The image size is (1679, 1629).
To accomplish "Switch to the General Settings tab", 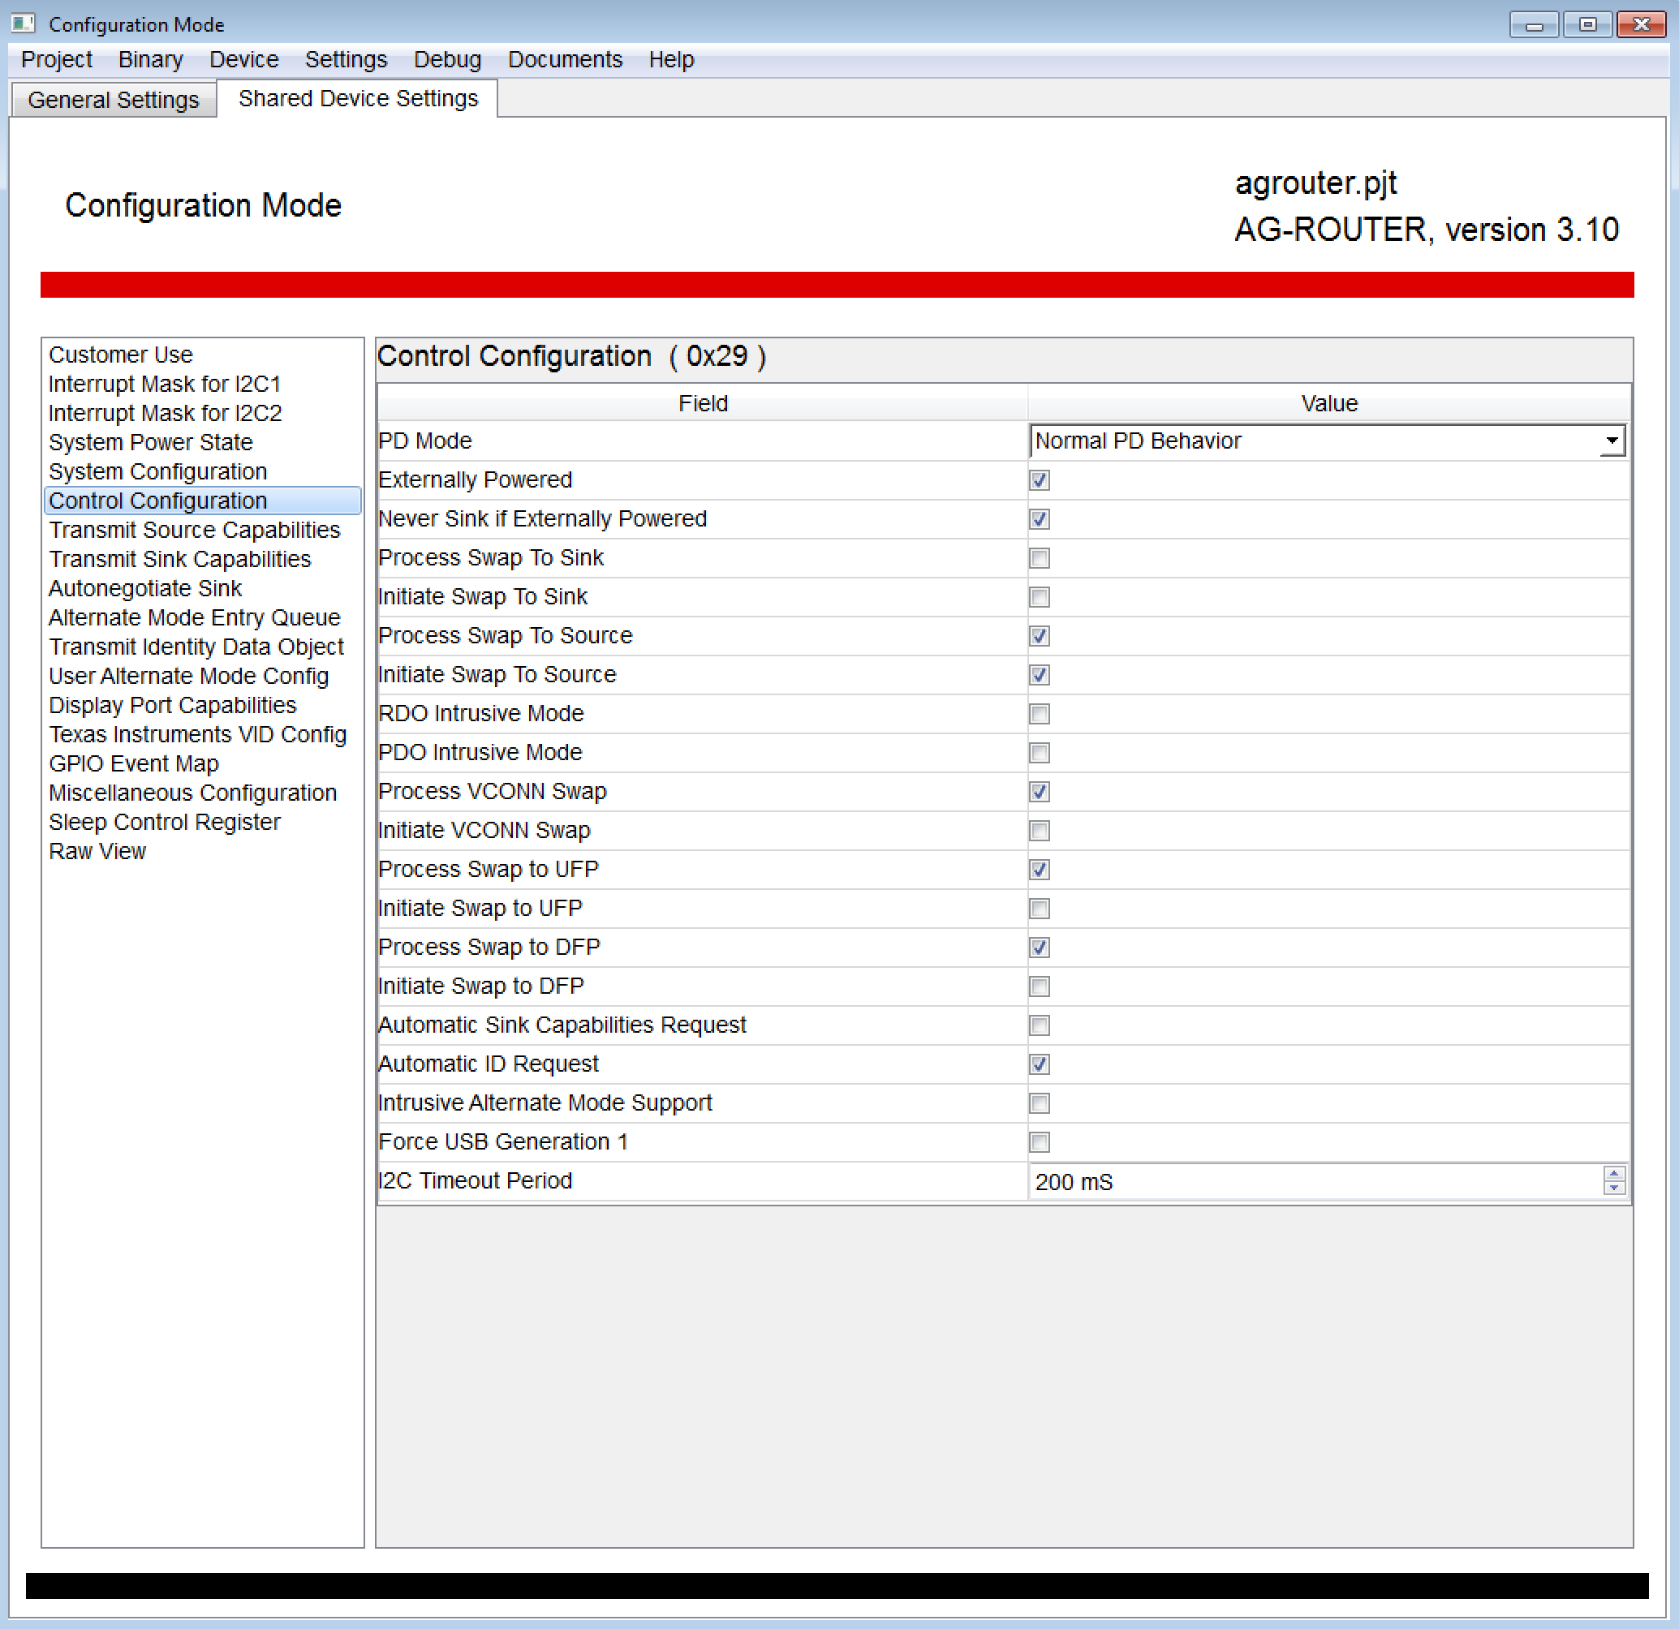I will [113, 101].
